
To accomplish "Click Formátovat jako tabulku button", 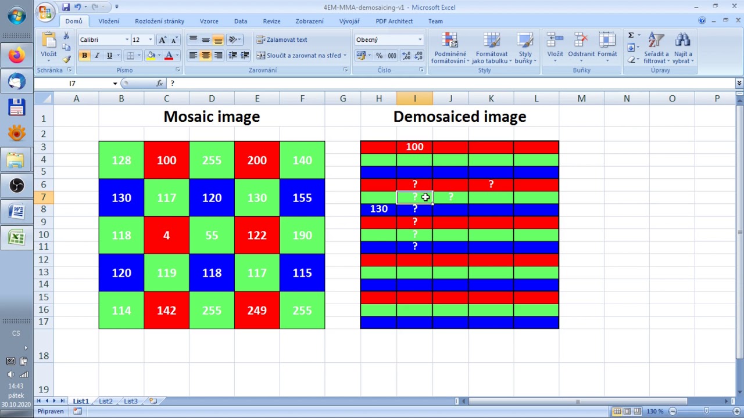I will pyautogui.click(x=491, y=48).
